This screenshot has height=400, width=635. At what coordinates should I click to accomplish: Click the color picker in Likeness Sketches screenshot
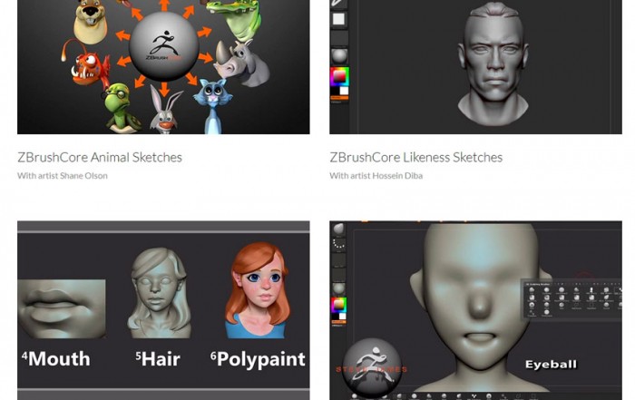click(x=338, y=76)
